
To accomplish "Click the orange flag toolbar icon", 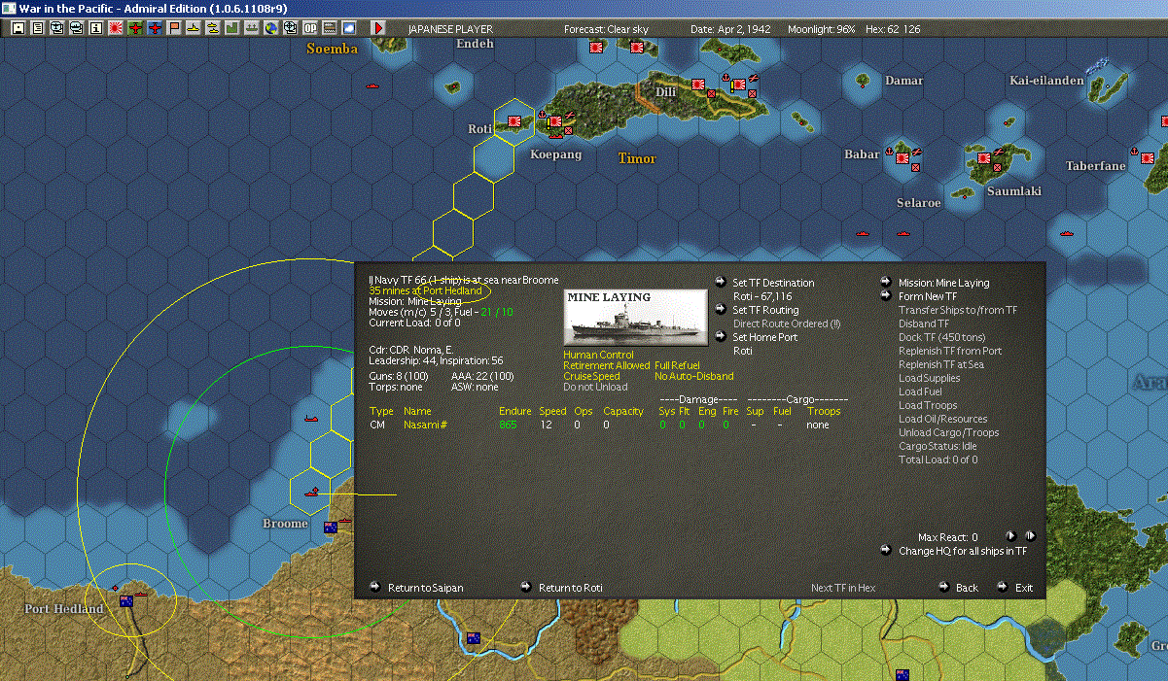I will coord(174,28).
